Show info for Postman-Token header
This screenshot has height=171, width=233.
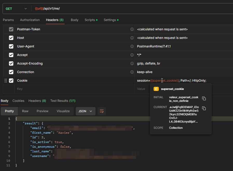pos(132,29)
